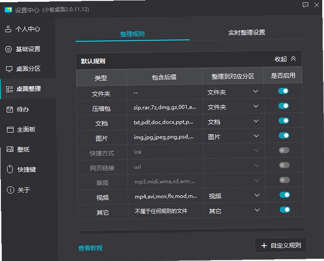
Task: Open the 基础设置 section
Action: point(28,49)
